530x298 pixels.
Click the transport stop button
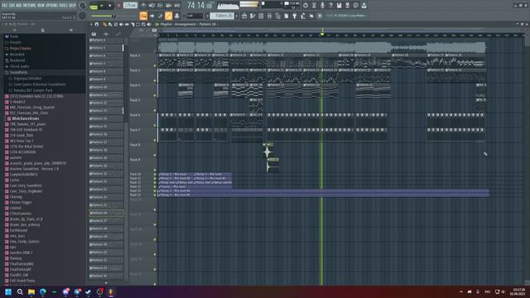[x=110, y=6]
